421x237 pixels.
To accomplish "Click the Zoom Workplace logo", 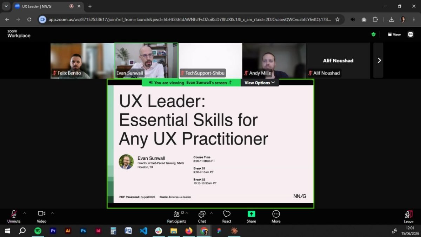I will 19,34.
